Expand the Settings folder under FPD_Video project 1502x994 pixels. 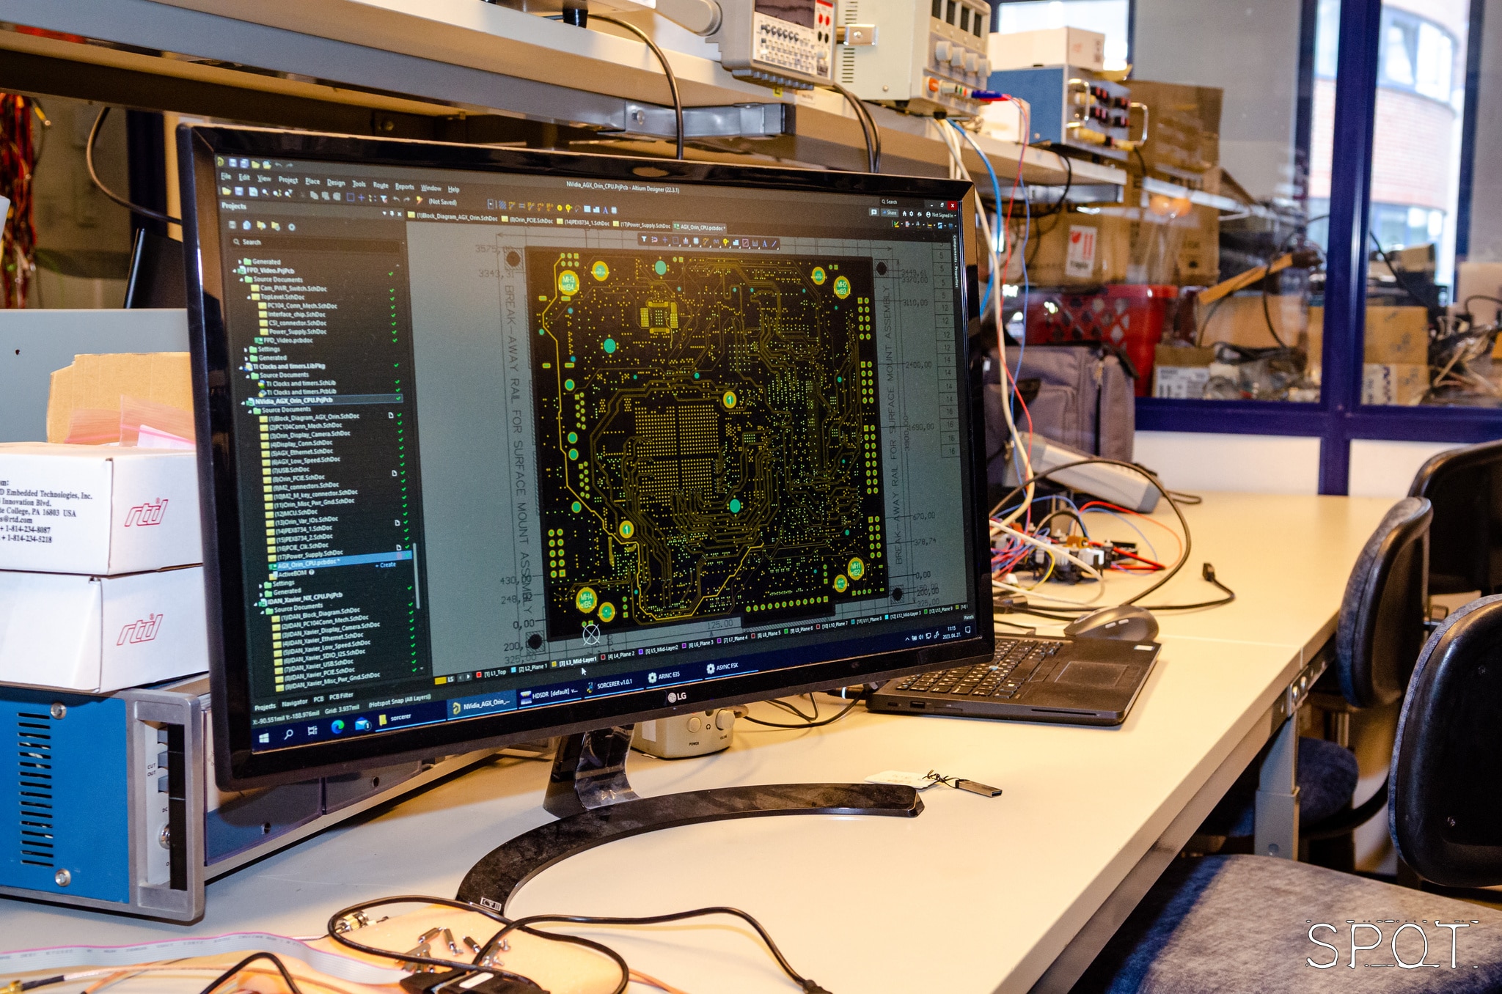click(246, 350)
